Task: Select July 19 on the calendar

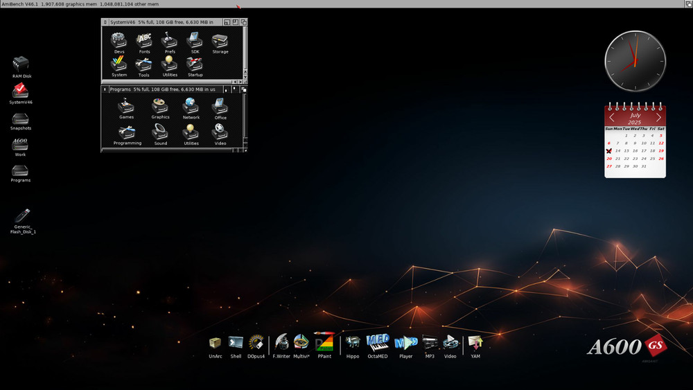Action: pos(661,150)
